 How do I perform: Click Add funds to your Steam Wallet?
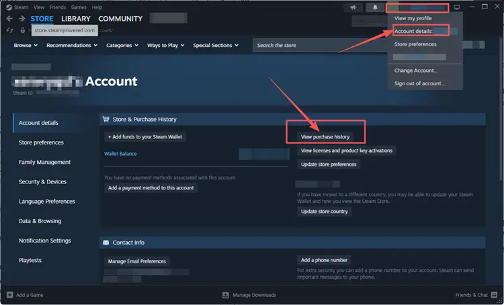145,136
